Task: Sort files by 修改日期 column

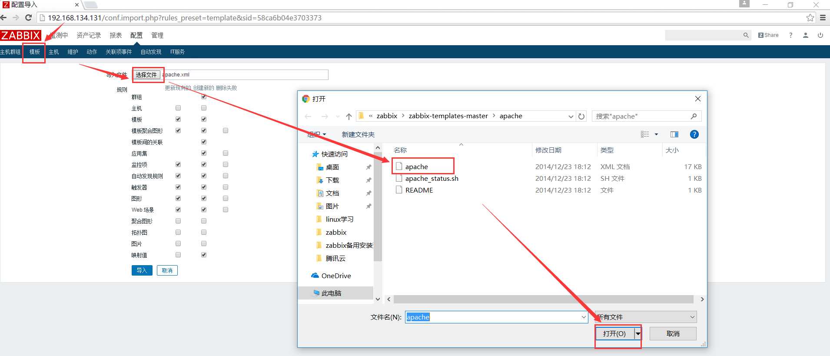Action: point(548,150)
